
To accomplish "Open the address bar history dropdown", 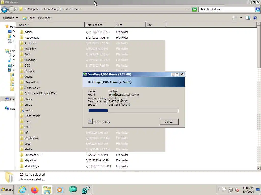I will pyautogui.click(x=188, y=9).
